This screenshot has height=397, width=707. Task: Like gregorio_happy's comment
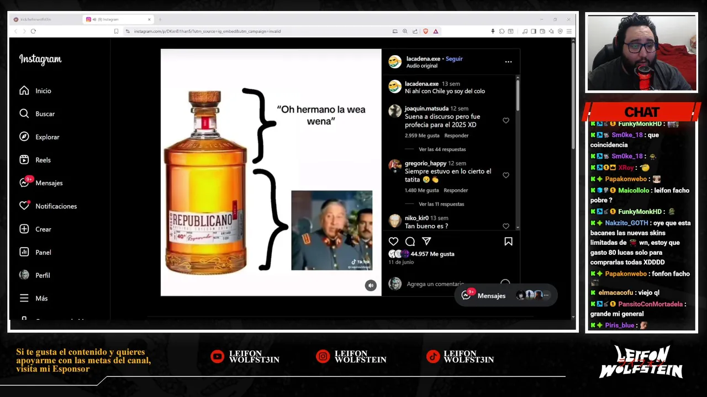point(506,175)
